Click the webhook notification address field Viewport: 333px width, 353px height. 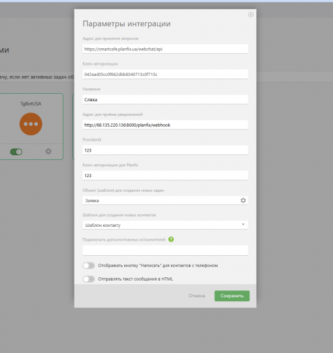[x=165, y=125]
